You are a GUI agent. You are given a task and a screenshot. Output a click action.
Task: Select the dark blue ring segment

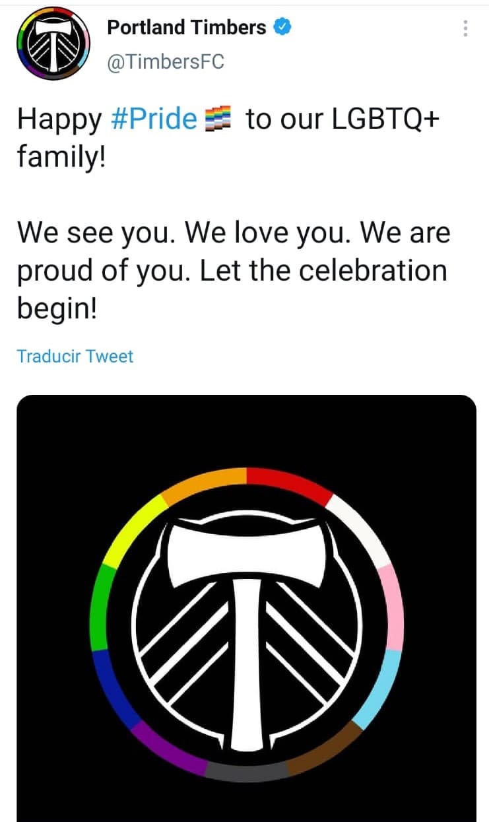(112, 687)
